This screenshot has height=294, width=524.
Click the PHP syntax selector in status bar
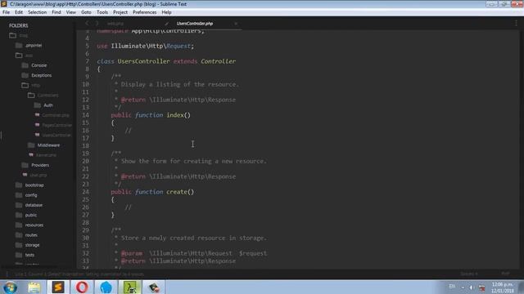pos(505,274)
